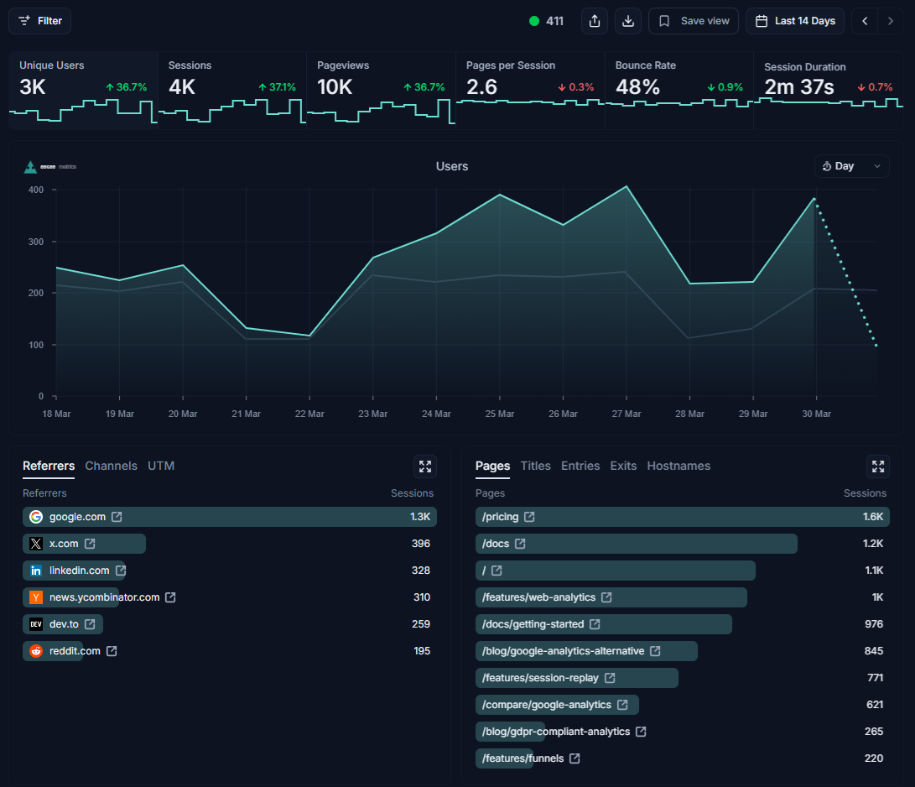Click external link icon beside news.ycombinator.com
This screenshot has height=787, width=915.
[x=170, y=597]
